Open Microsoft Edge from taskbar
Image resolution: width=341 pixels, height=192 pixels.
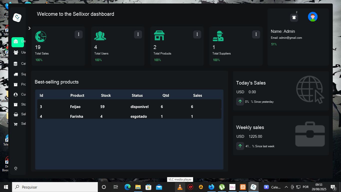click(x=128, y=187)
